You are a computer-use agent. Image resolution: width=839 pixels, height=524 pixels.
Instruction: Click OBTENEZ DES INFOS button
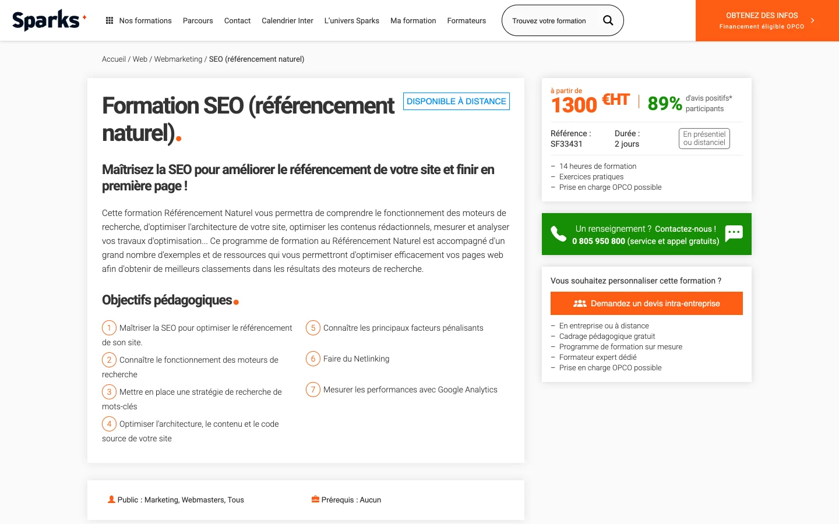767,20
